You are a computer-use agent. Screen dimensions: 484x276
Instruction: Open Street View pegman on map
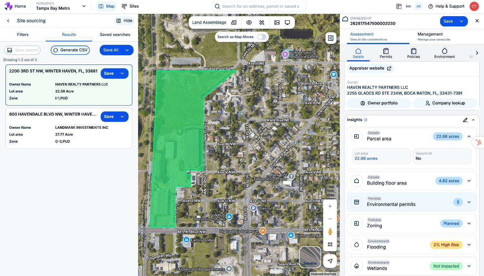[330, 232]
